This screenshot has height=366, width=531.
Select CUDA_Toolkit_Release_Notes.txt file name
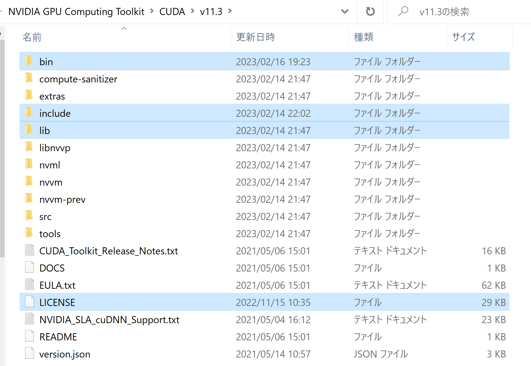[109, 251]
